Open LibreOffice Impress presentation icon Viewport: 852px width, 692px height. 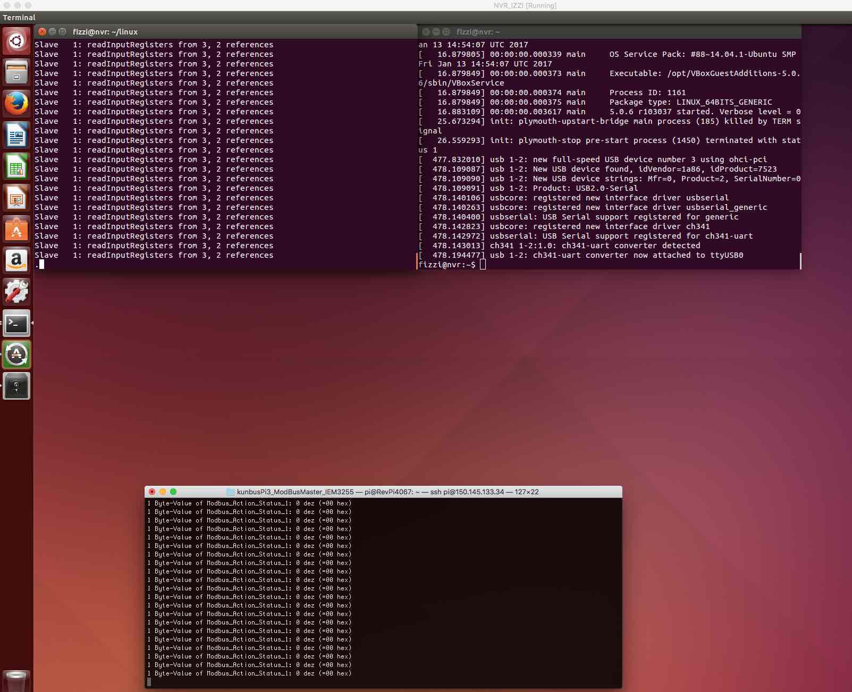tap(16, 198)
